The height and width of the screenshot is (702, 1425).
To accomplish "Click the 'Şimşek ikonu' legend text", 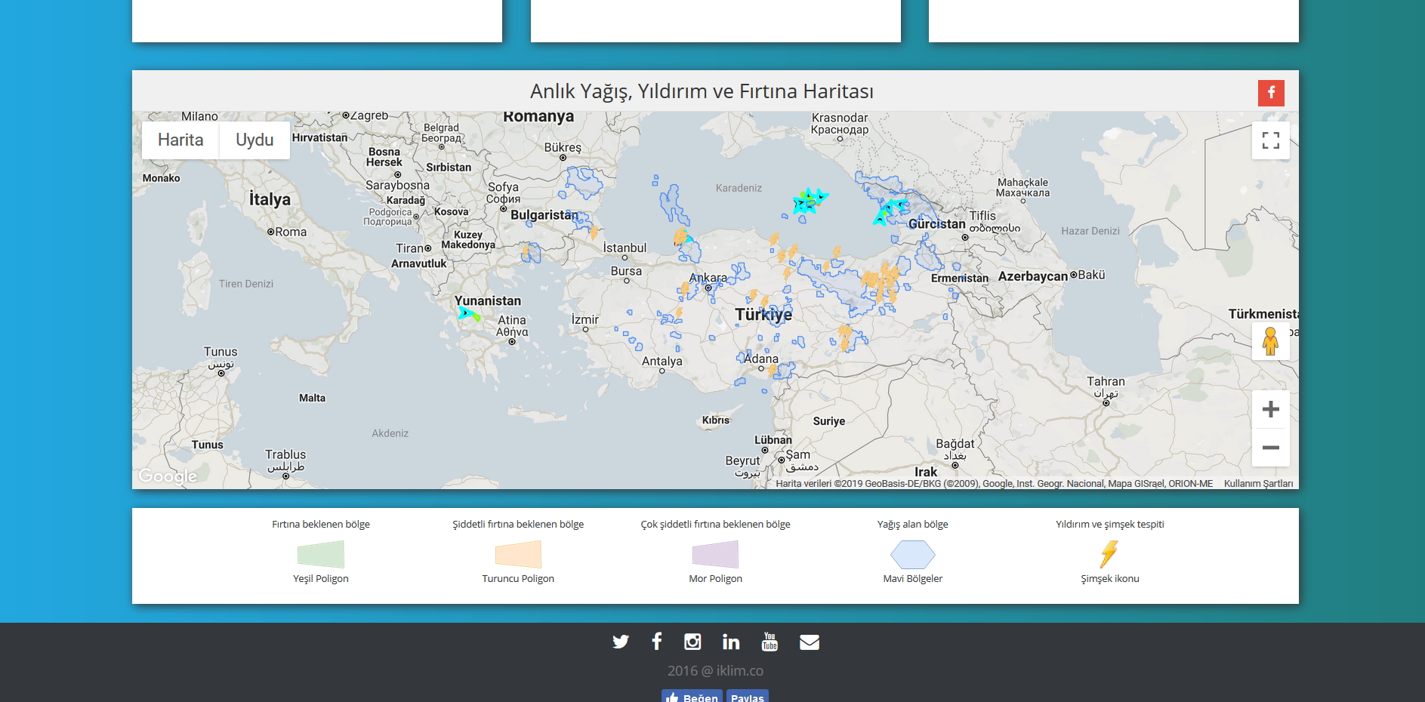I will point(1109,579).
